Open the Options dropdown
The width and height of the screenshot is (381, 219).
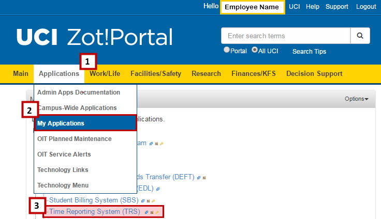(x=357, y=99)
